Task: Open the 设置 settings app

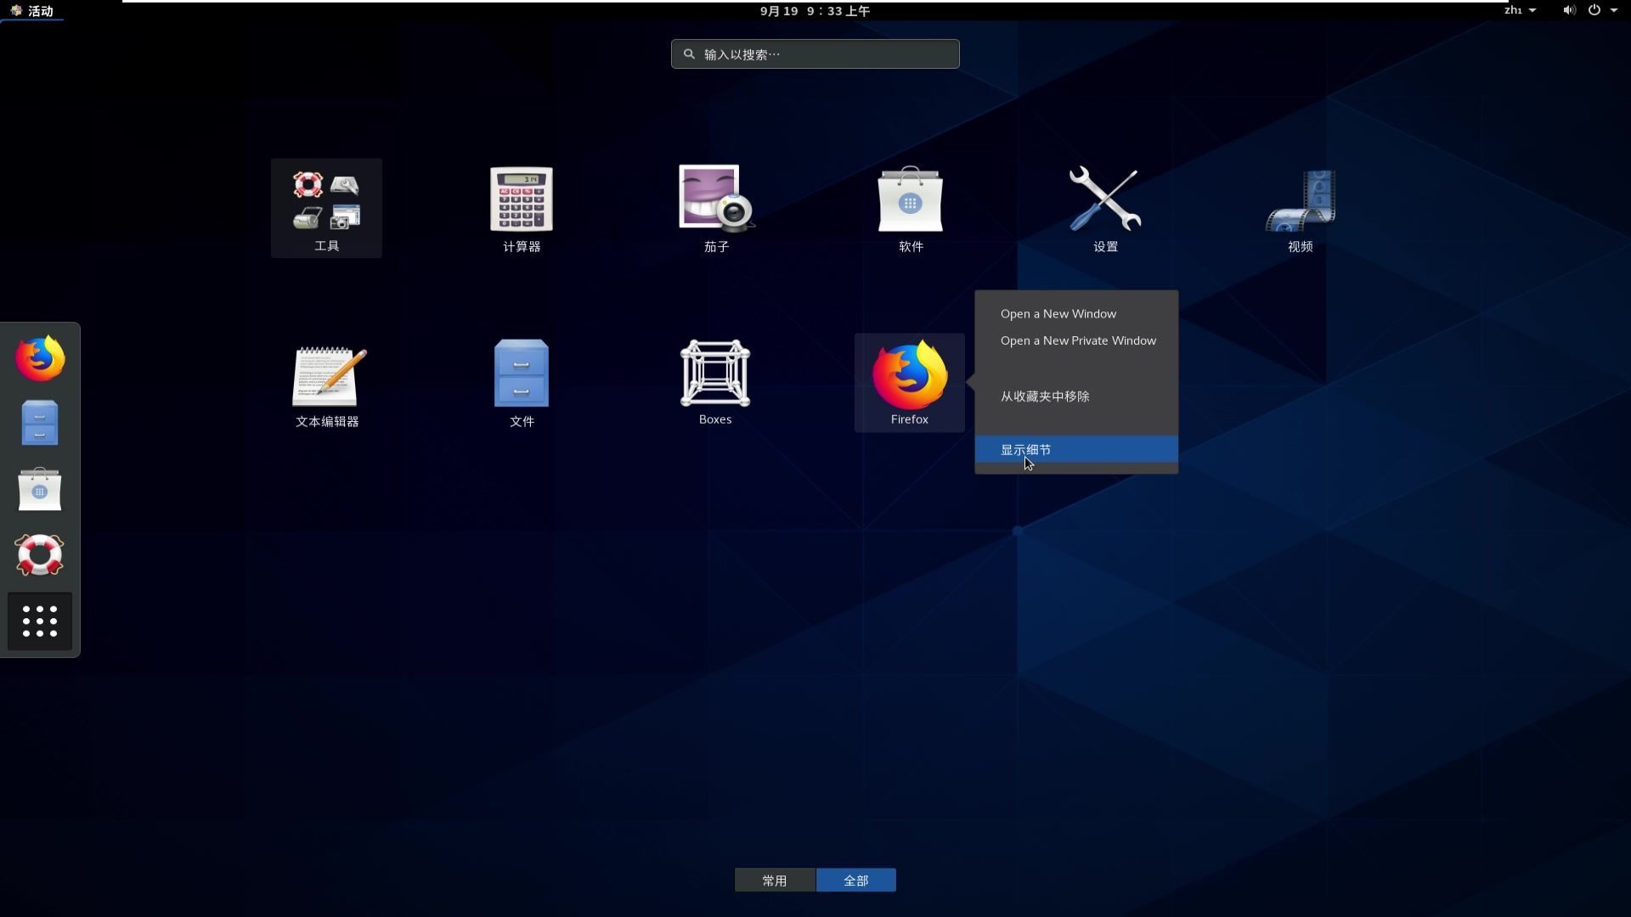Action: [1105, 208]
